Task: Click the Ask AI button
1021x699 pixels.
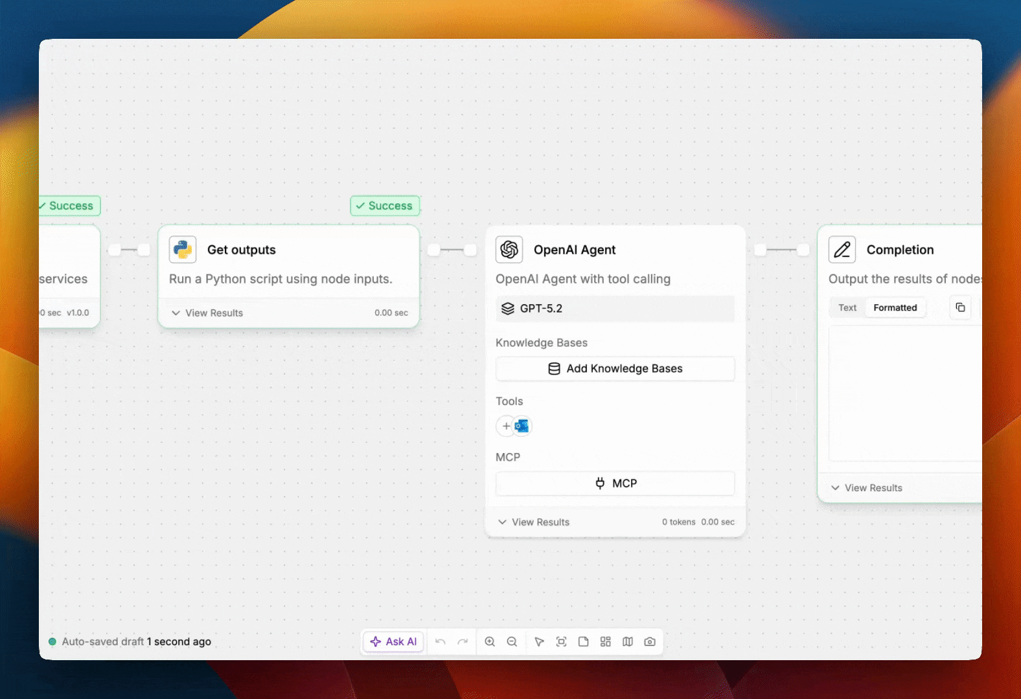Action: pyautogui.click(x=393, y=641)
